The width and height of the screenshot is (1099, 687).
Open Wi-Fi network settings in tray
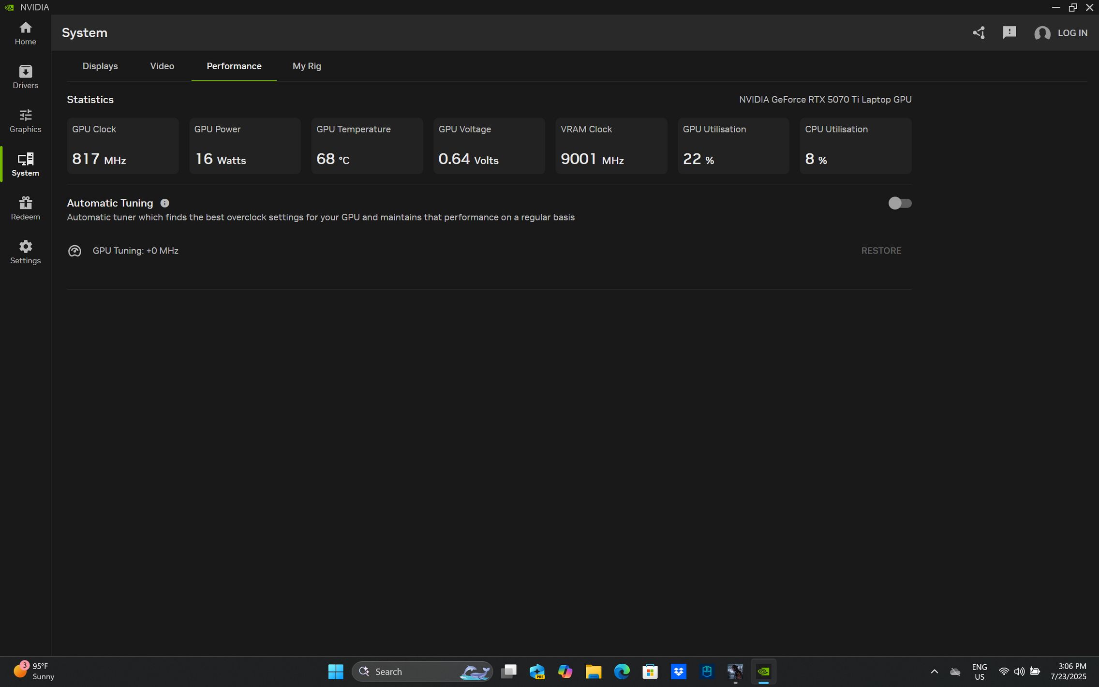coord(1004,672)
